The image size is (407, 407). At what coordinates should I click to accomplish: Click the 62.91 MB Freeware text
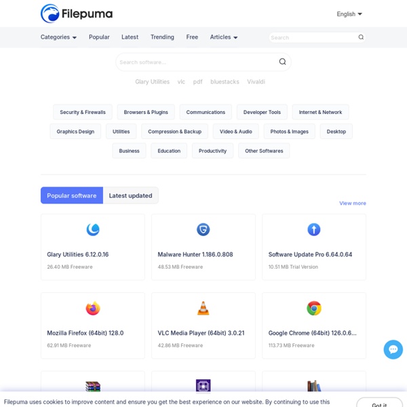coord(69,345)
